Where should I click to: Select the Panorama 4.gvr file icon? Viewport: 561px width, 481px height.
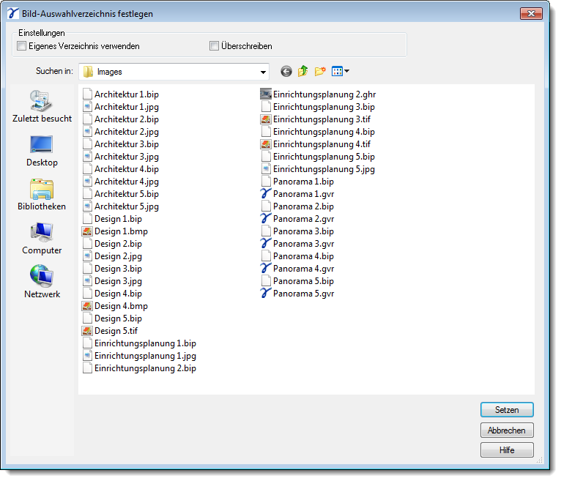click(265, 268)
